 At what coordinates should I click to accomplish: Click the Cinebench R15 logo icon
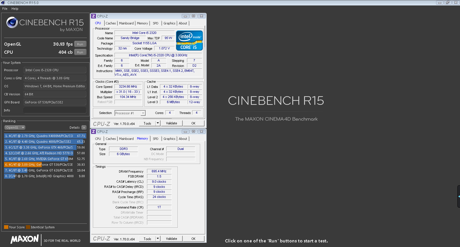[x=12, y=22]
